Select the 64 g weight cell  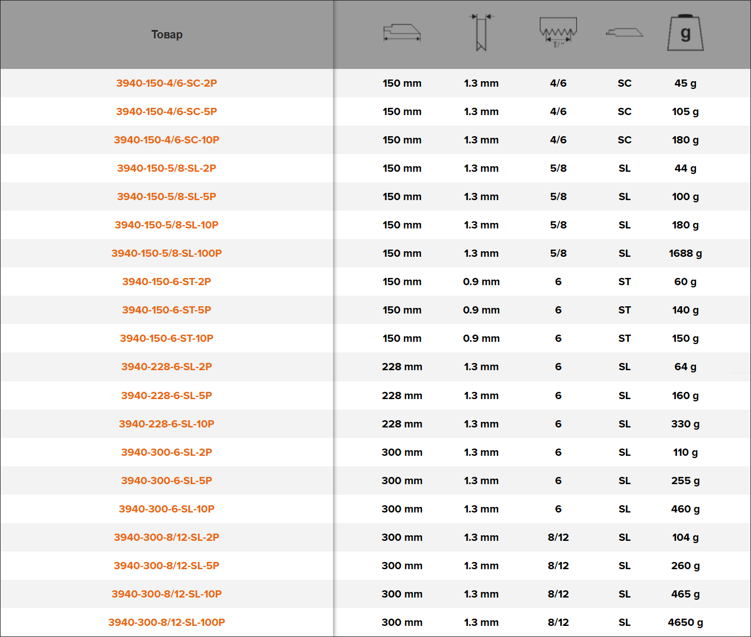[x=685, y=367]
